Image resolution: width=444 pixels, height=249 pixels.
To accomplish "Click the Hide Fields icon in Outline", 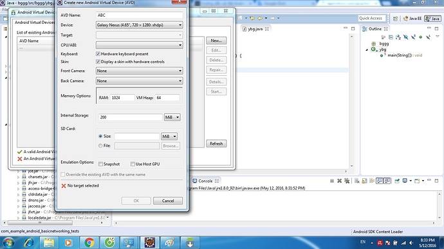I will 405,37.
